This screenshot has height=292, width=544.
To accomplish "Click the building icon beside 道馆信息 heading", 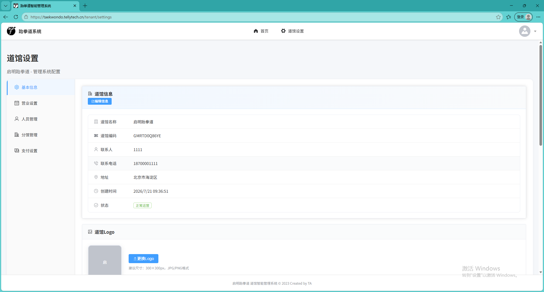I will 90,94.
